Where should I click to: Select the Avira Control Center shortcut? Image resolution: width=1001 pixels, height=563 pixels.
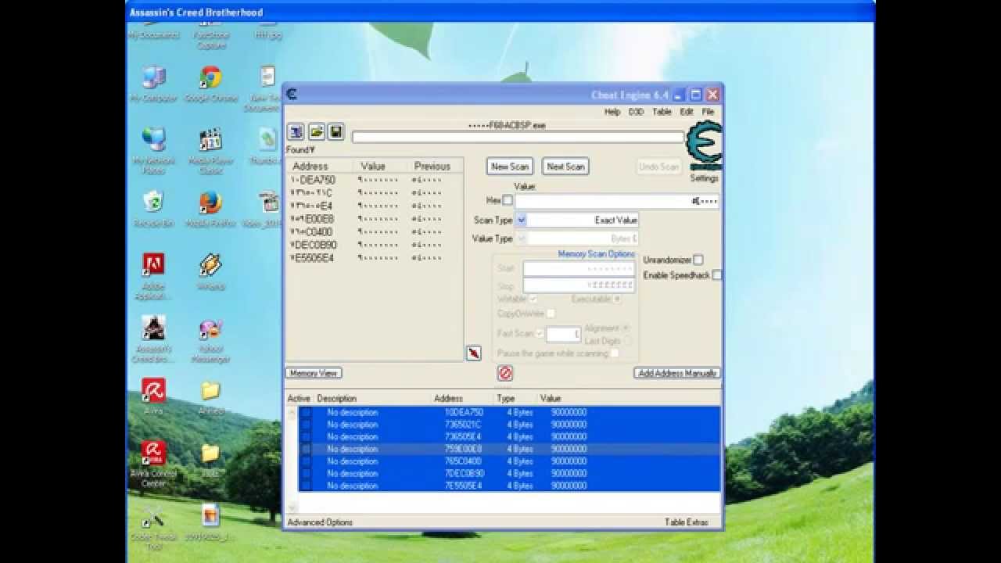tap(153, 464)
